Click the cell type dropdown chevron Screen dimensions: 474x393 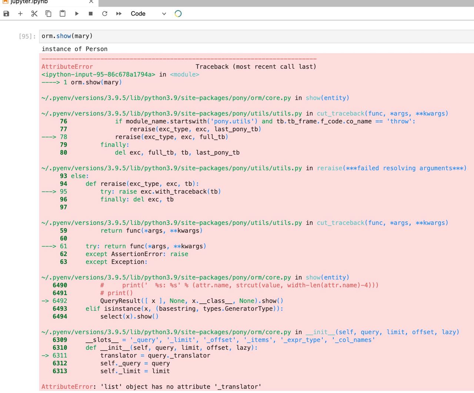tap(164, 14)
